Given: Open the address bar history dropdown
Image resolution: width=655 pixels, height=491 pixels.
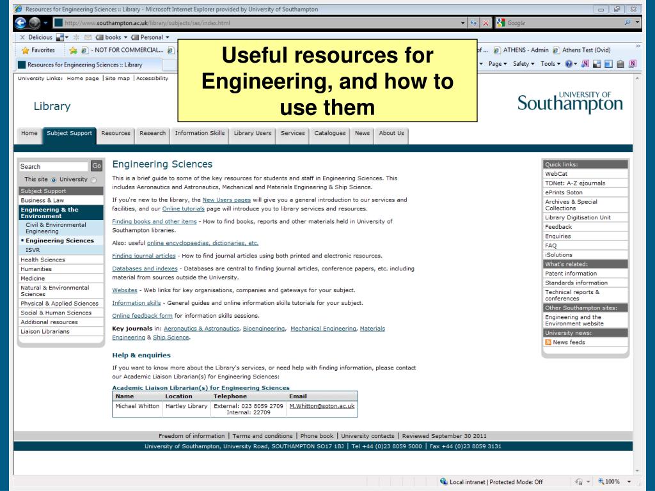Looking at the screenshot, I should (463, 23).
